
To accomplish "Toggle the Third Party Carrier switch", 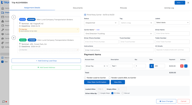I will (x=85, y=15).
